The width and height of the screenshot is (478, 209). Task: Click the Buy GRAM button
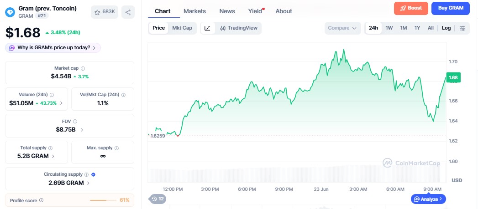pyautogui.click(x=451, y=8)
